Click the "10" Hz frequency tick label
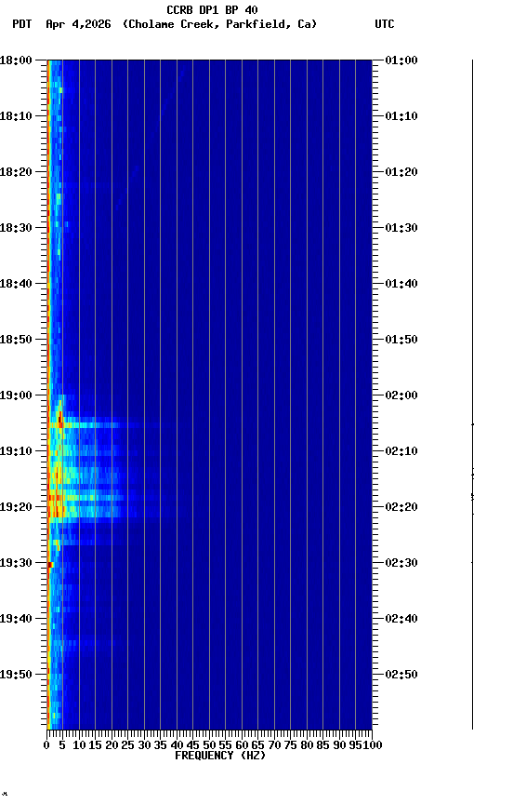Screen dimensions: 513x804 79,746
